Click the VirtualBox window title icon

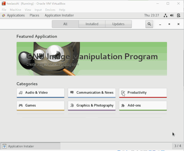(x=4, y=3)
